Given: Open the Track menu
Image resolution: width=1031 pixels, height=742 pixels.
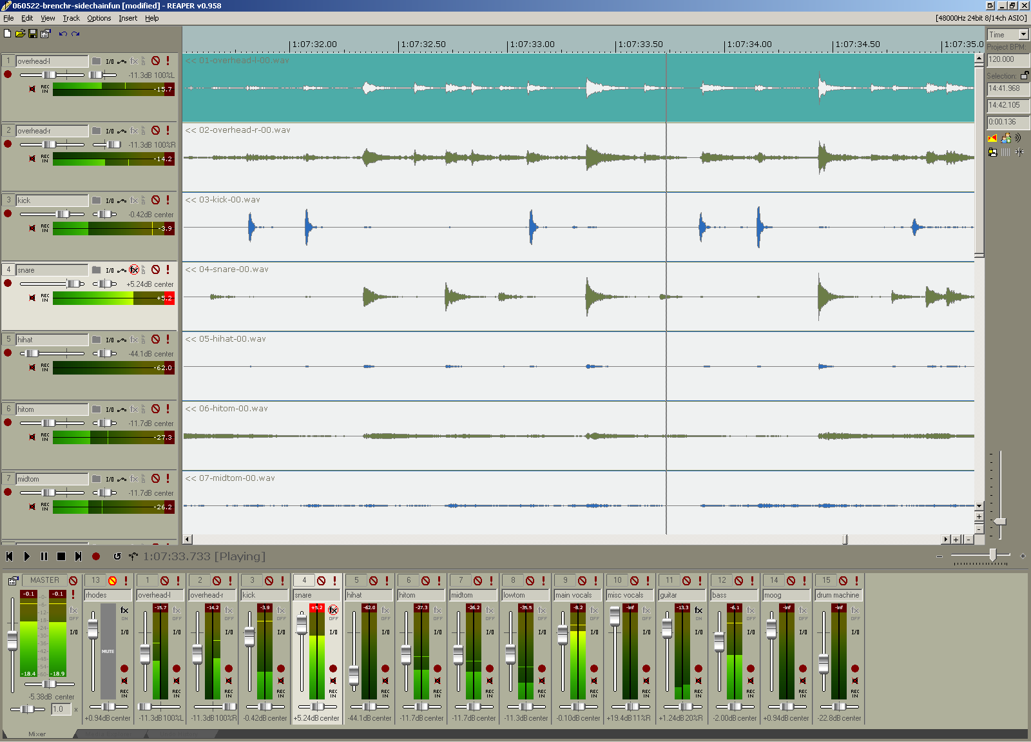Looking at the screenshot, I should point(71,18).
